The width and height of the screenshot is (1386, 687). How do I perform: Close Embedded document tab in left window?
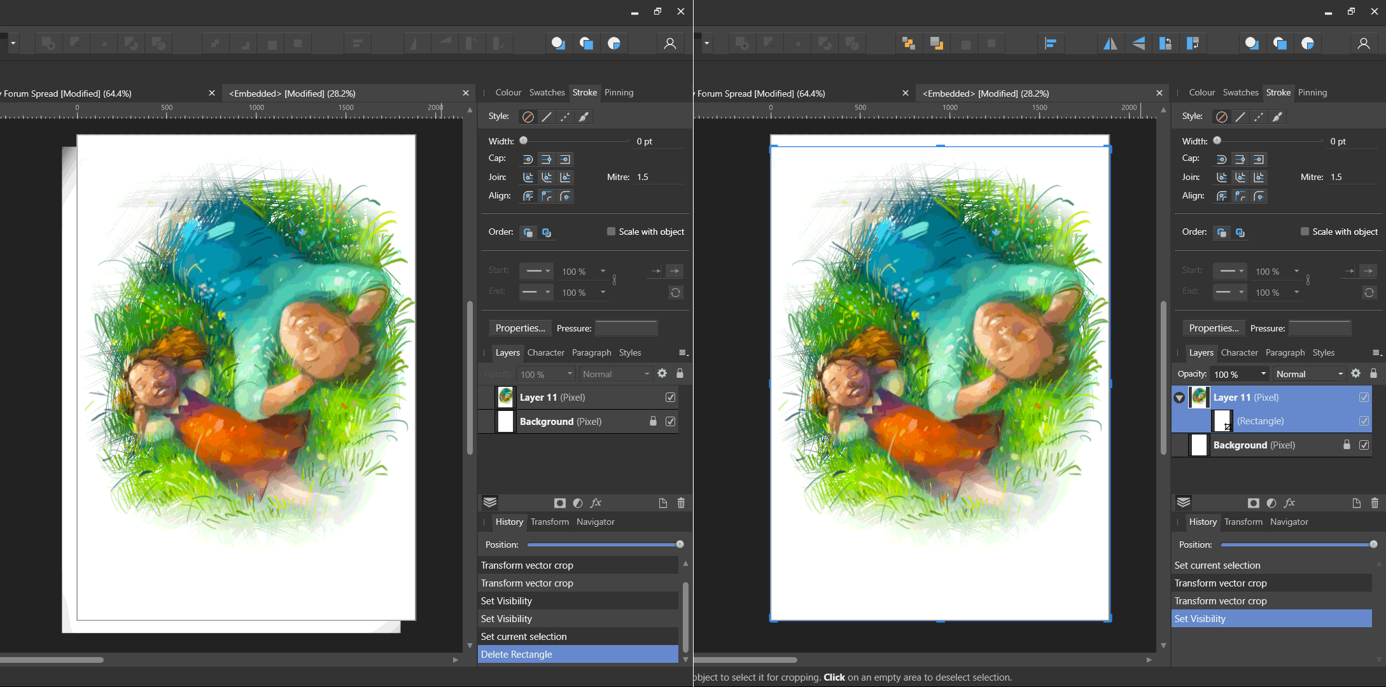click(465, 93)
